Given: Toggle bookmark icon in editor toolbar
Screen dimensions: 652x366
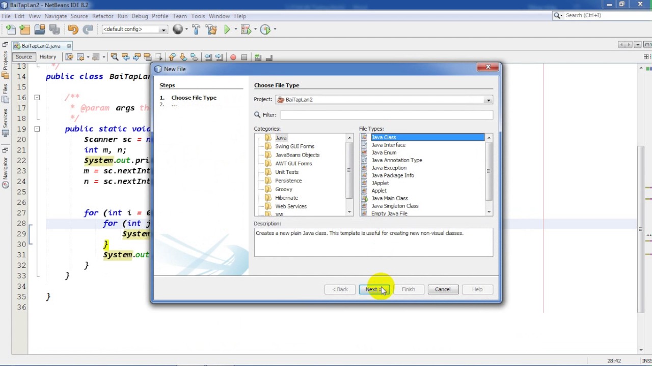Looking at the screenshot, I should tap(194, 57).
